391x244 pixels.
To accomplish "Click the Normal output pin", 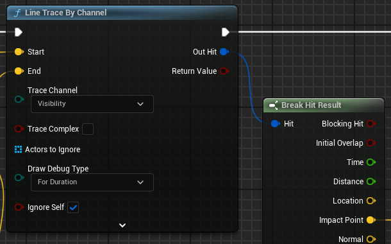I will 371,239.
